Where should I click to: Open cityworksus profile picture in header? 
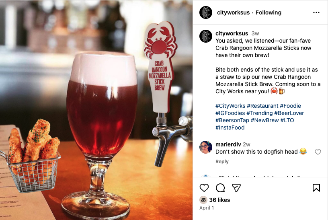tap(206, 12)
